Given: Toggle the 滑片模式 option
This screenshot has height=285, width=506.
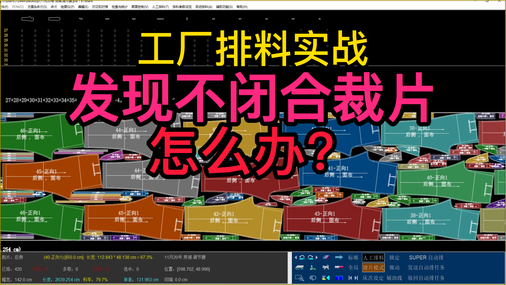Looking at the screenshot, I should [x=373, y=268].
